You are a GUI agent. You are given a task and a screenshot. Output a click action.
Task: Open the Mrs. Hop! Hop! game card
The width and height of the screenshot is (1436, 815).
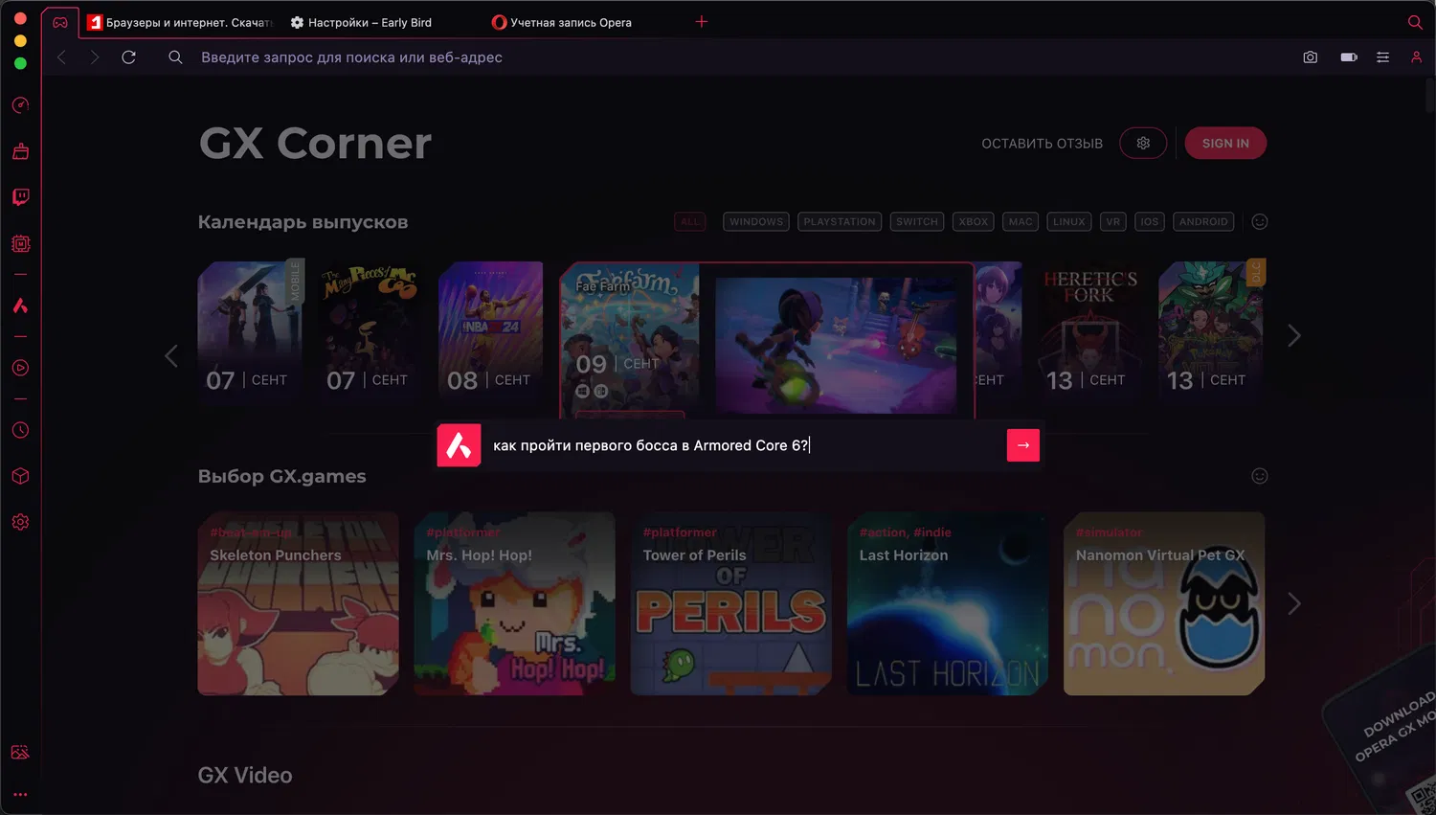[515, 603]
